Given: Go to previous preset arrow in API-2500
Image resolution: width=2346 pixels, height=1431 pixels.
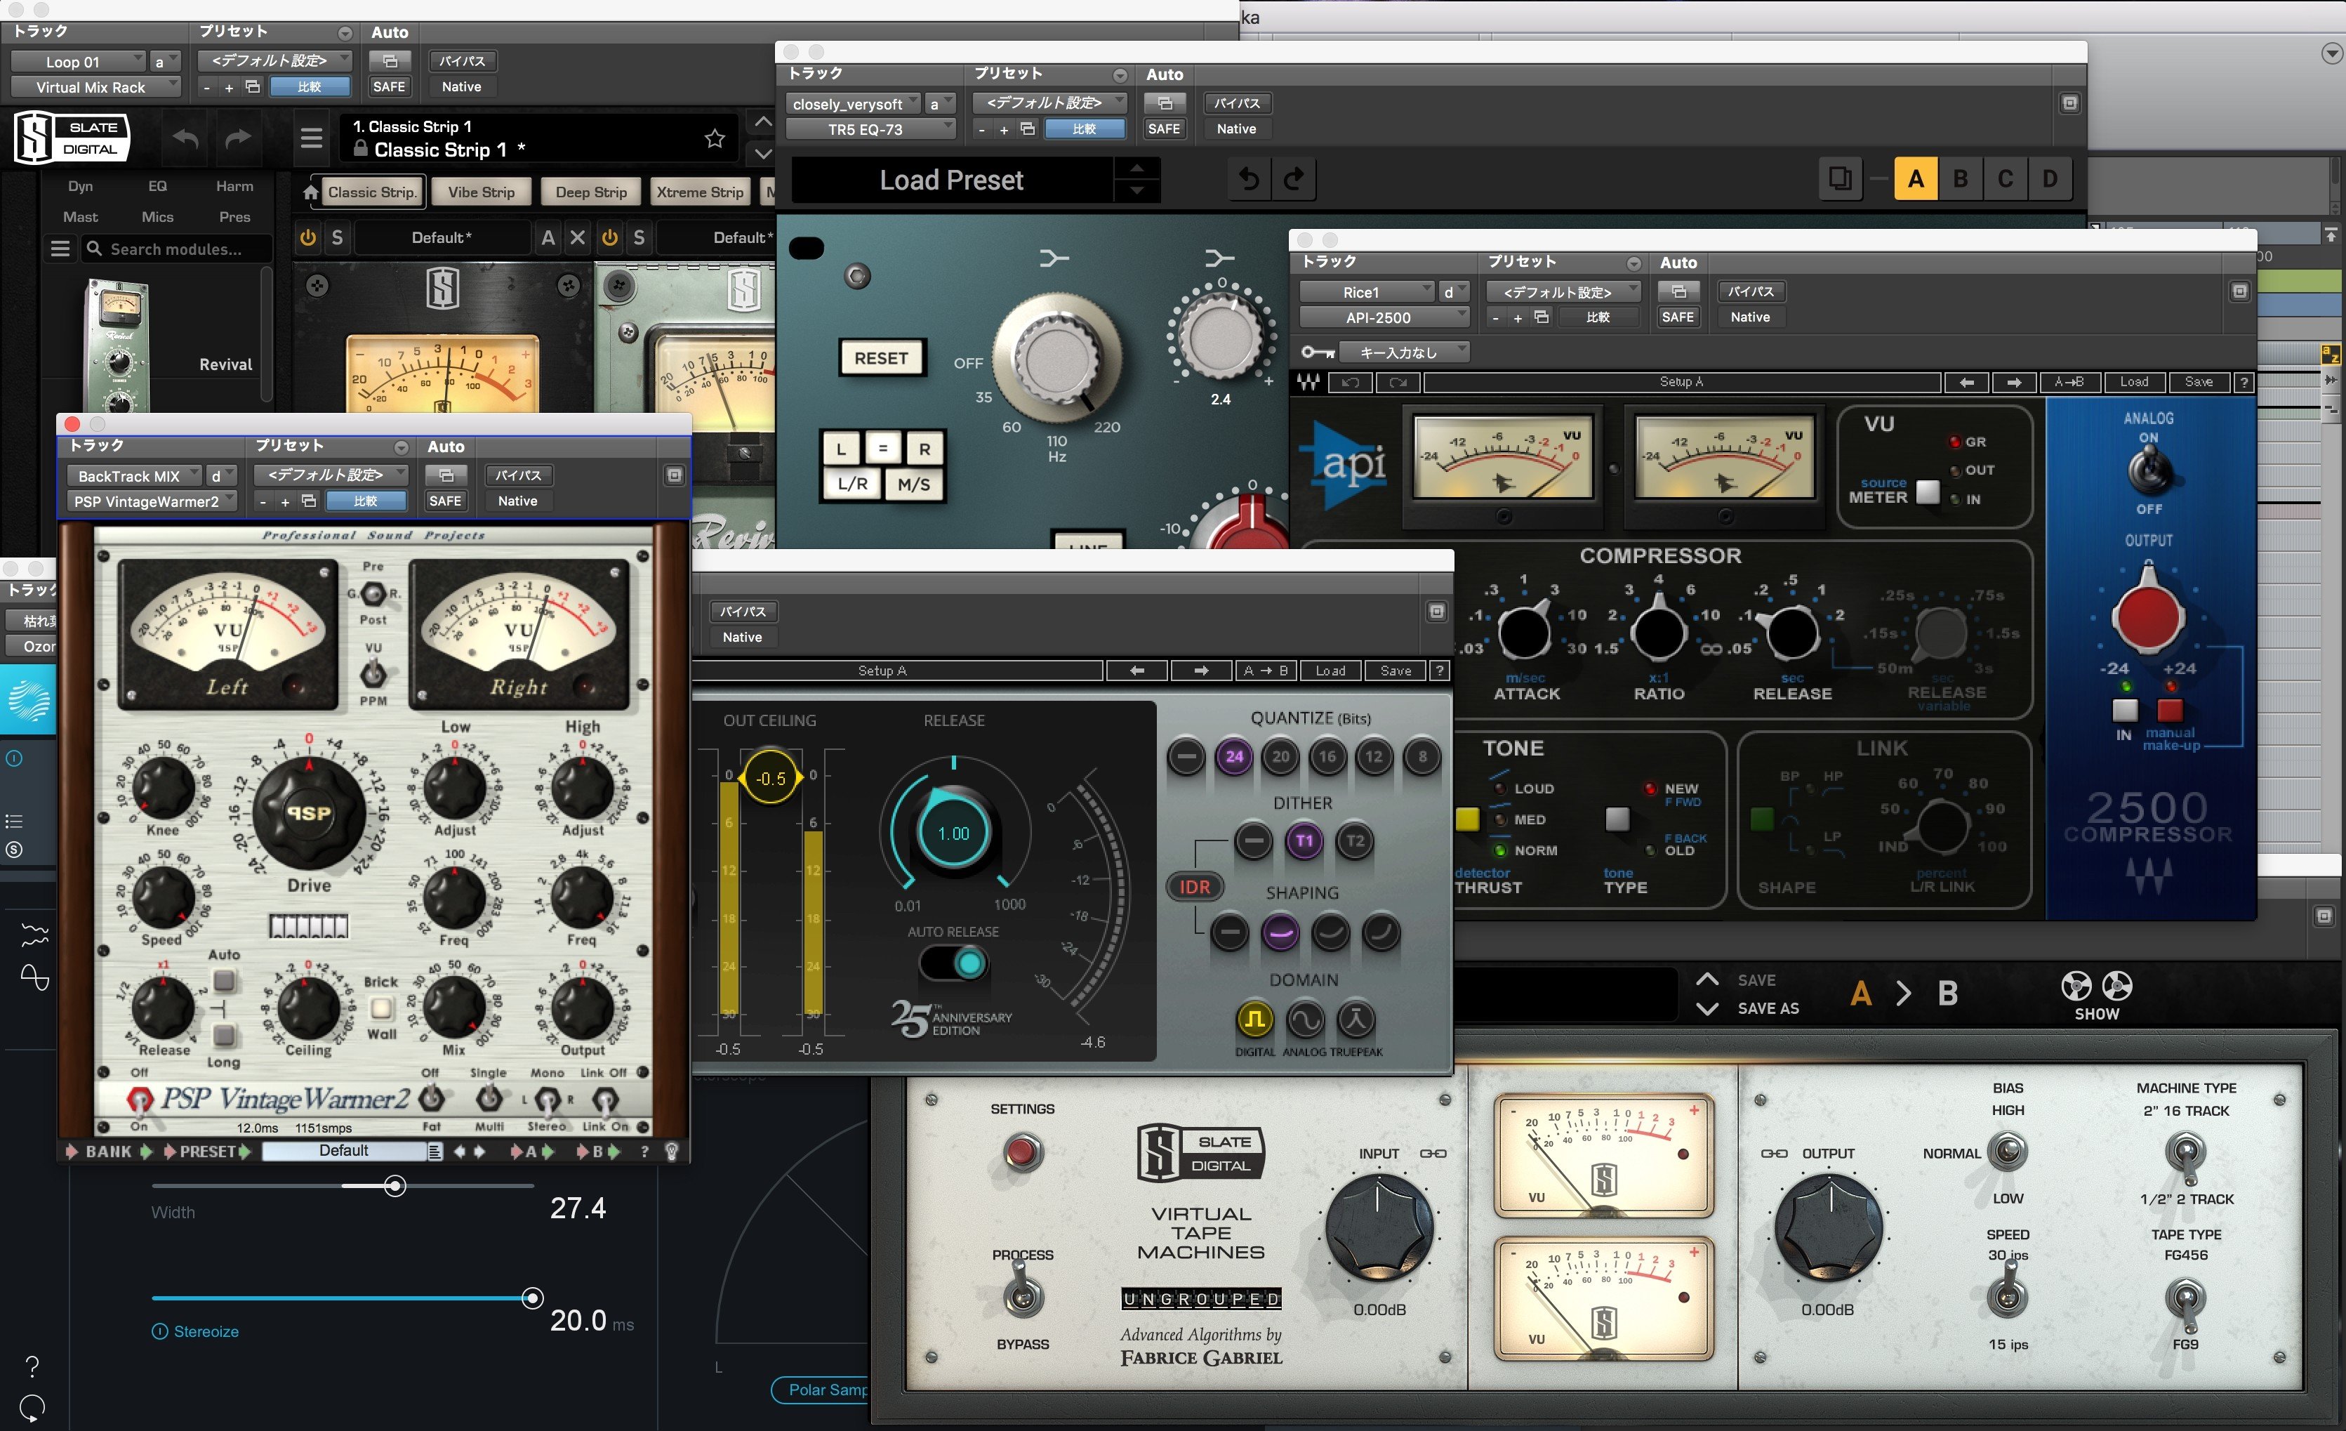Looking at the screenshot, I should pos(1967,382).
